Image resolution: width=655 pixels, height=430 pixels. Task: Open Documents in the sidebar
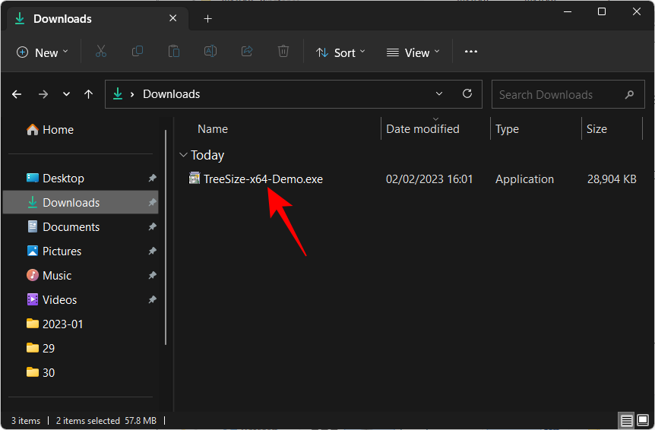pos(81,226)
